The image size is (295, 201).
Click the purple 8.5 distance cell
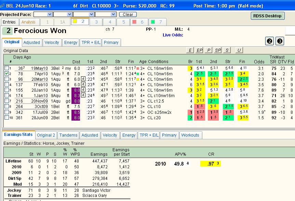76,112
